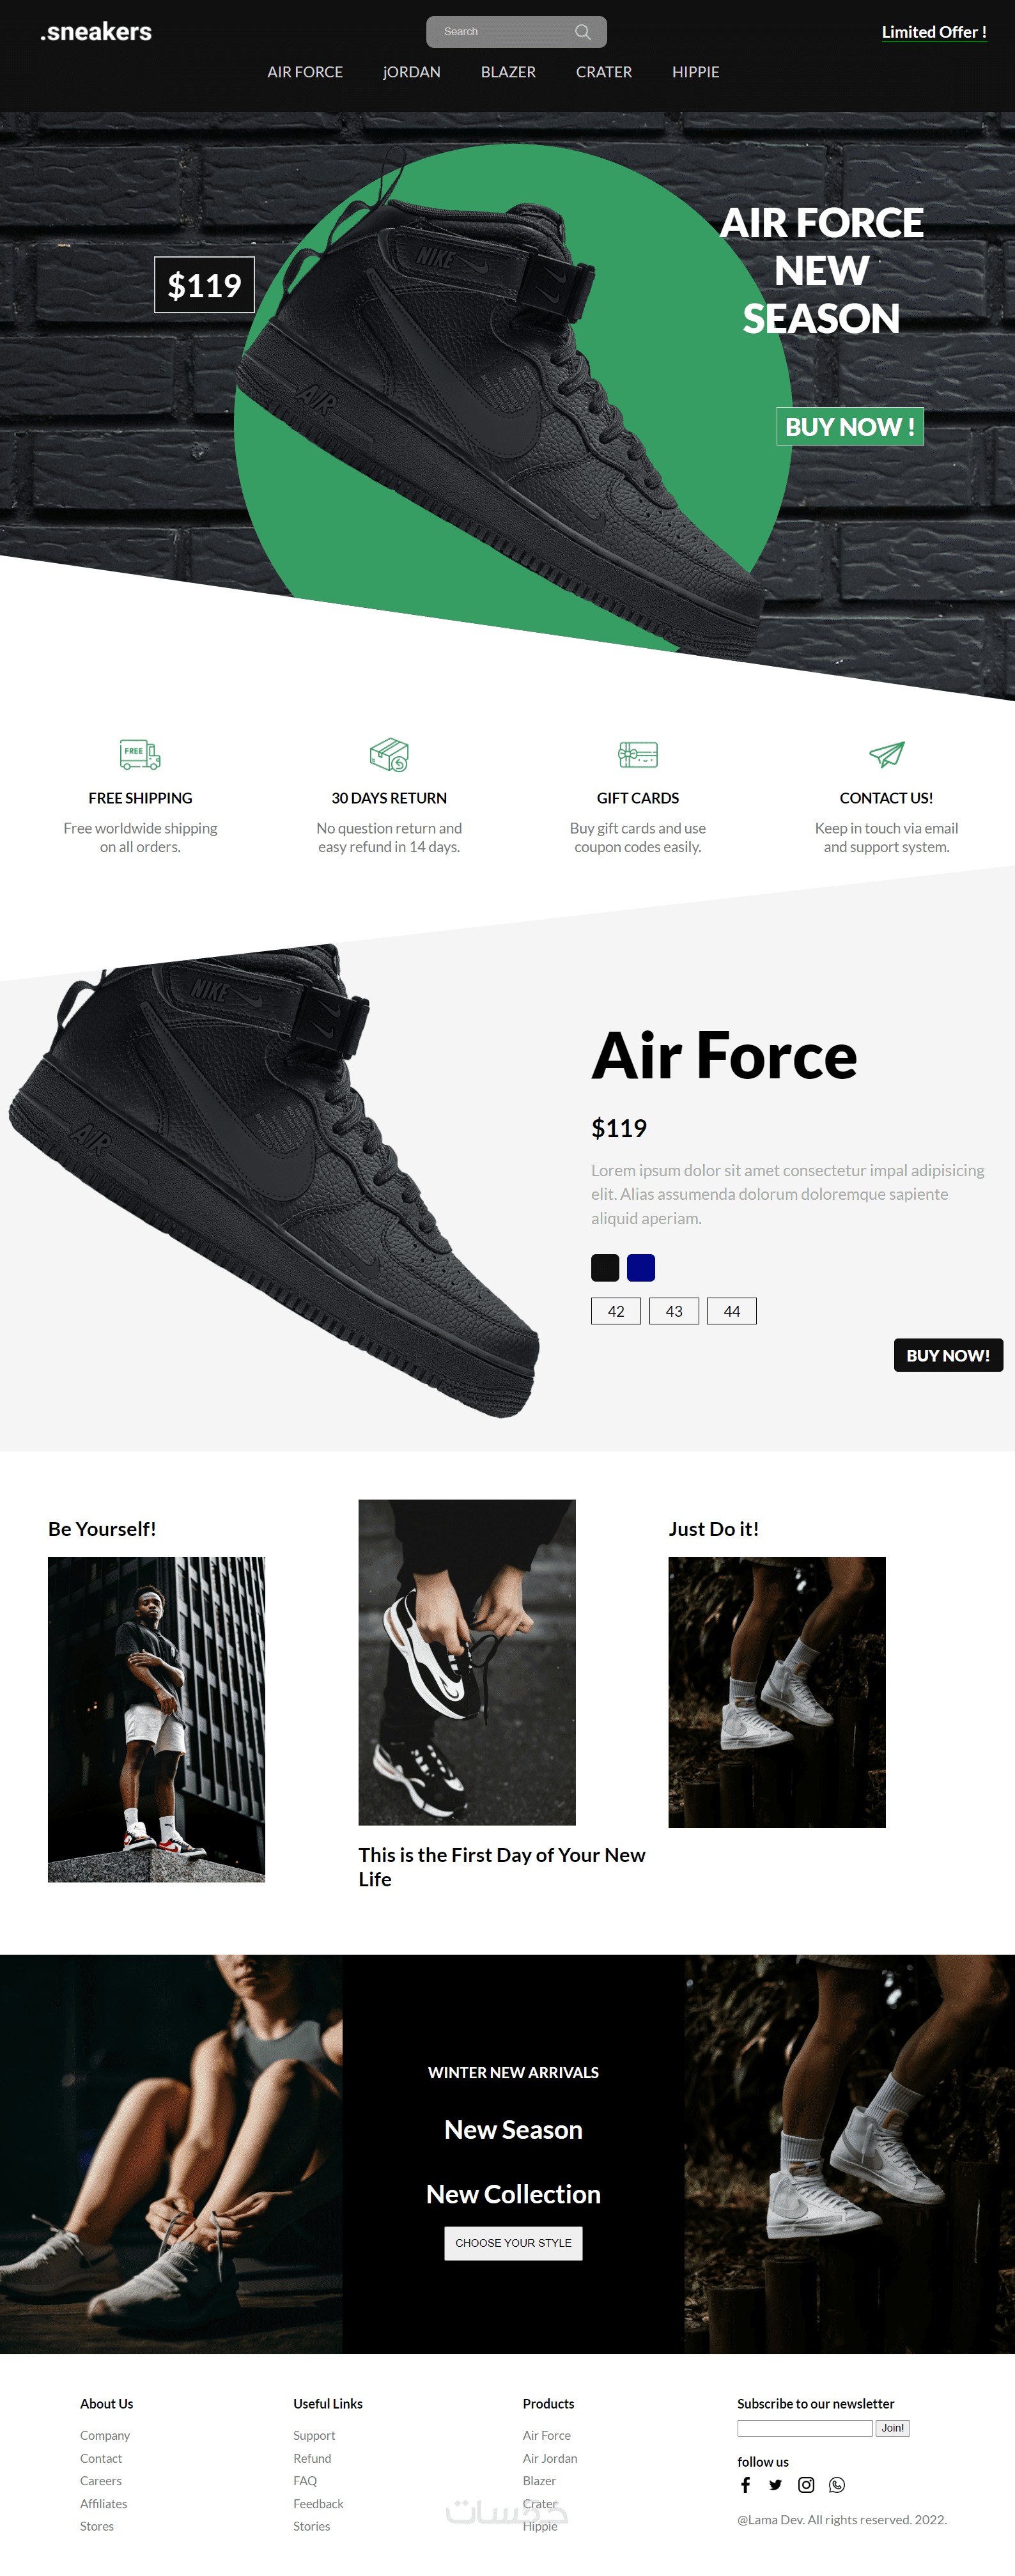The image size is (1015, 2576).
Task: Open the CRATER menu item
Action: pos(604,72)
